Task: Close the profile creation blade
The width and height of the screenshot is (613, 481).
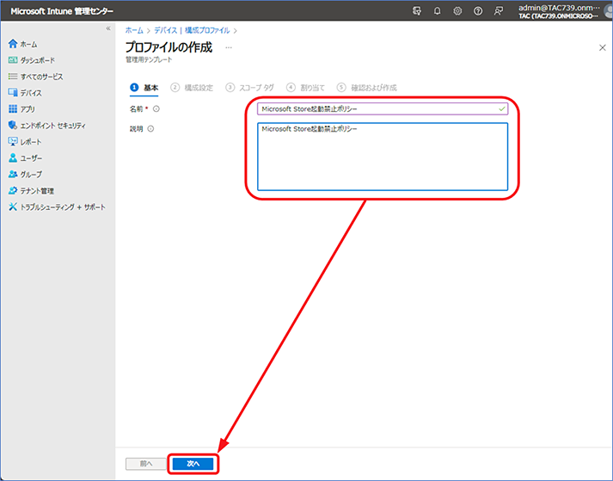Action: tap(603, 47)
